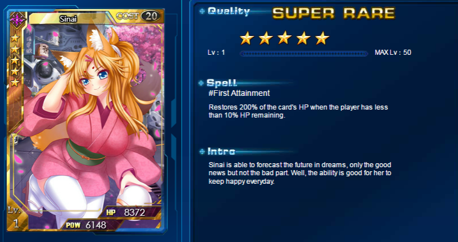458x242 pixels.
Task: Click the MAX Lv : 50 label
Action: pyautogui.click(x=393, y=53)
